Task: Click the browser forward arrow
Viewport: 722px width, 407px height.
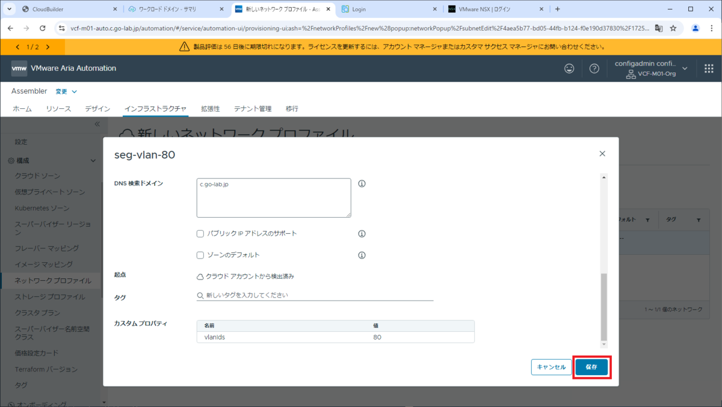Action: [x=26, y=28]
